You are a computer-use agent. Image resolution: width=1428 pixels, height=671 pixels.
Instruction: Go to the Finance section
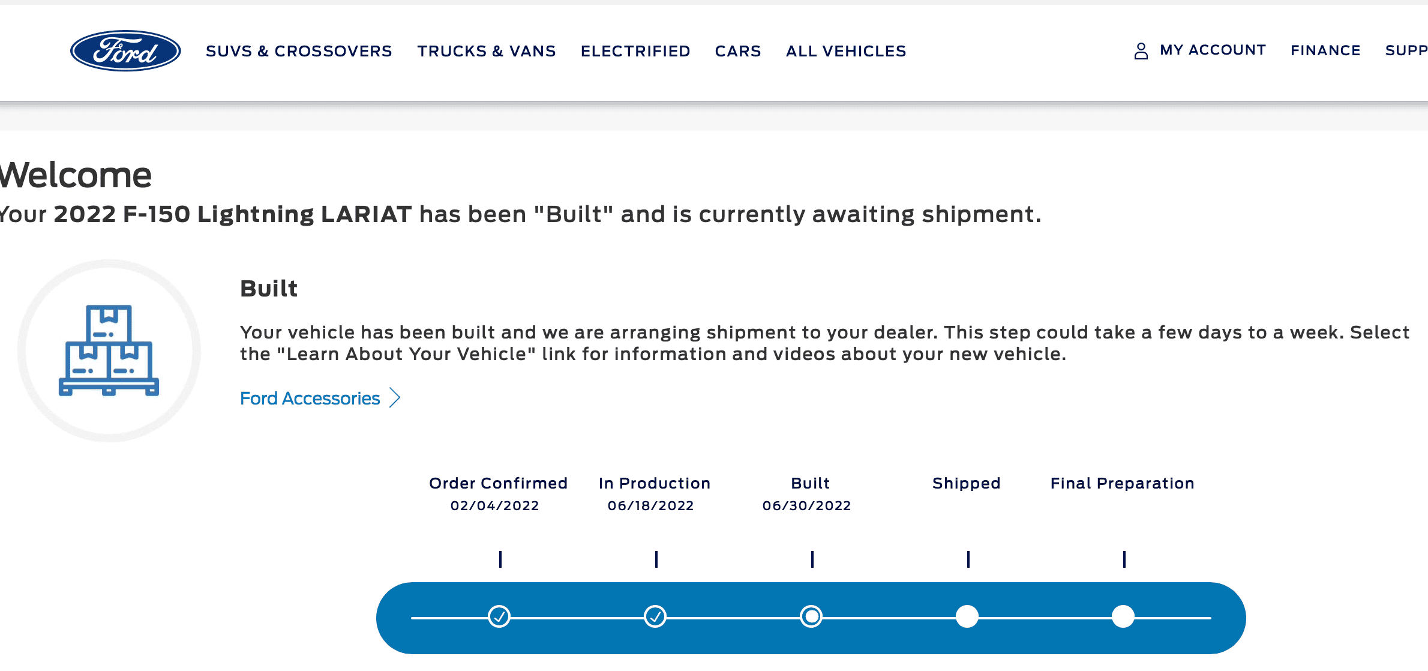(1325, 50)
